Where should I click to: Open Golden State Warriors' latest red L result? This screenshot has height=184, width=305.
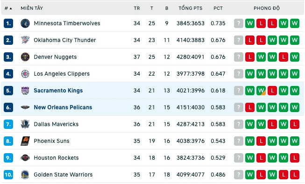[295, 175]
